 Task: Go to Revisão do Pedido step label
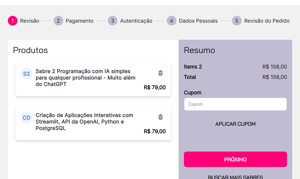point(267,21)
